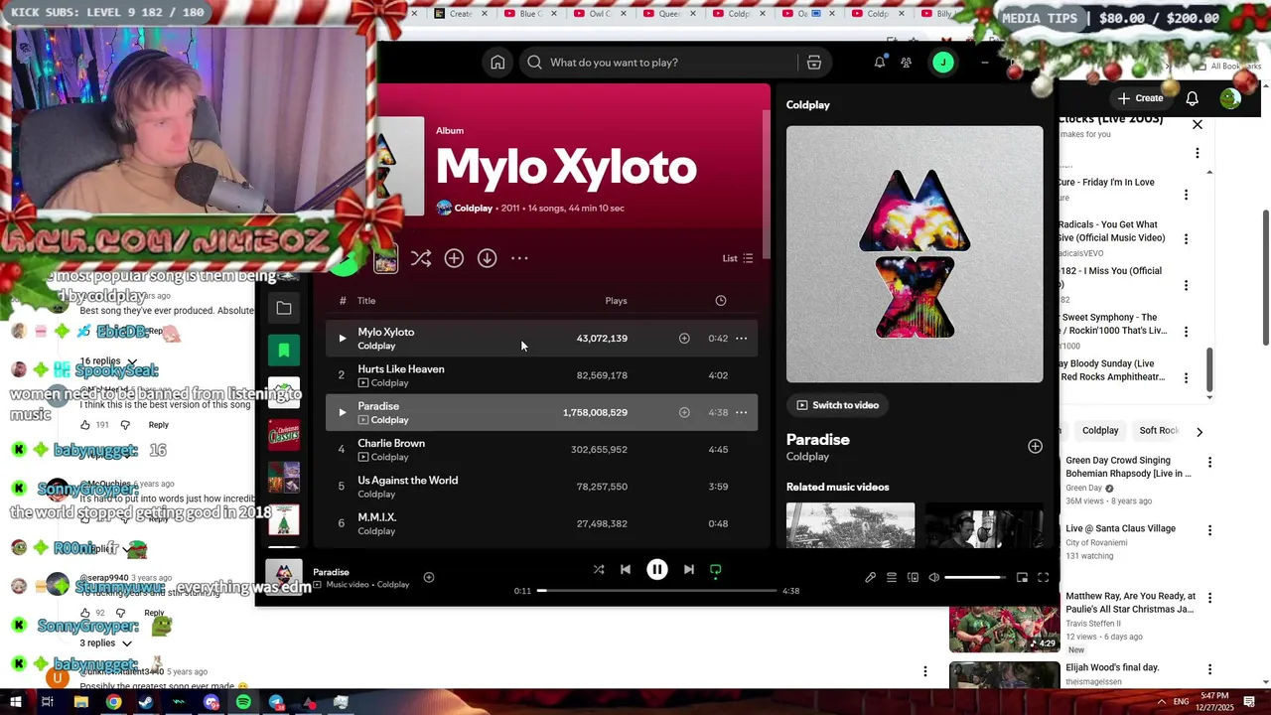Open the List view dropdown
1271x715 pixels.
(738, 258)
